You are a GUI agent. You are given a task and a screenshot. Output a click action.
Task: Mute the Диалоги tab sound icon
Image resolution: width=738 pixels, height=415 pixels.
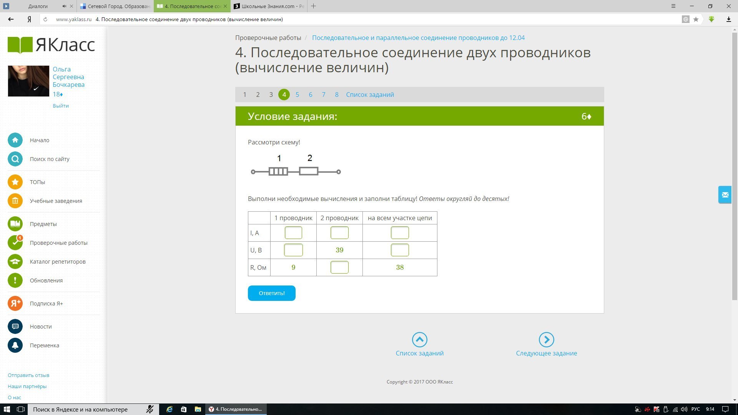(64, 6)
